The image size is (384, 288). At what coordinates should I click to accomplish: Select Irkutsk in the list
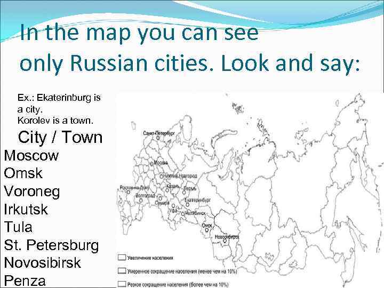point(26,209)
